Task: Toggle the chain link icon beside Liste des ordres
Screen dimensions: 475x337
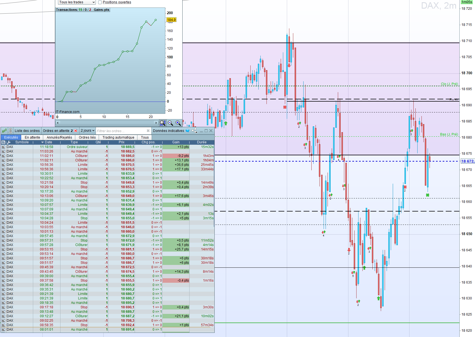Action: [x=11, y=131]
